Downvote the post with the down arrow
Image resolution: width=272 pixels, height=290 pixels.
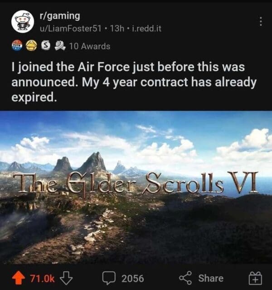click(x=66, y=278)
